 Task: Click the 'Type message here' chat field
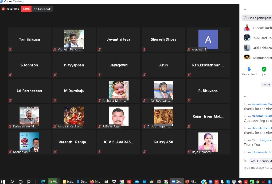click(257, 168)
